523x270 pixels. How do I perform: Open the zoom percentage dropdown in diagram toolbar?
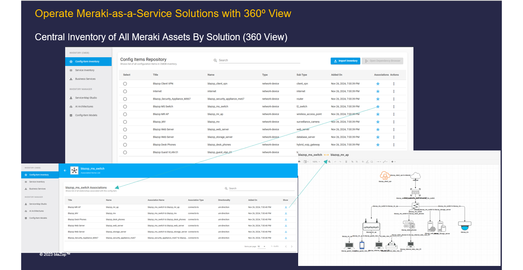(x=317, y=161)
